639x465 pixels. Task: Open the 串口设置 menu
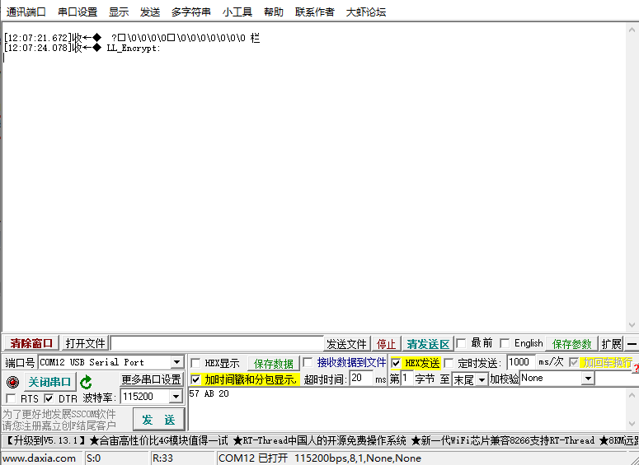coord(78,12)
